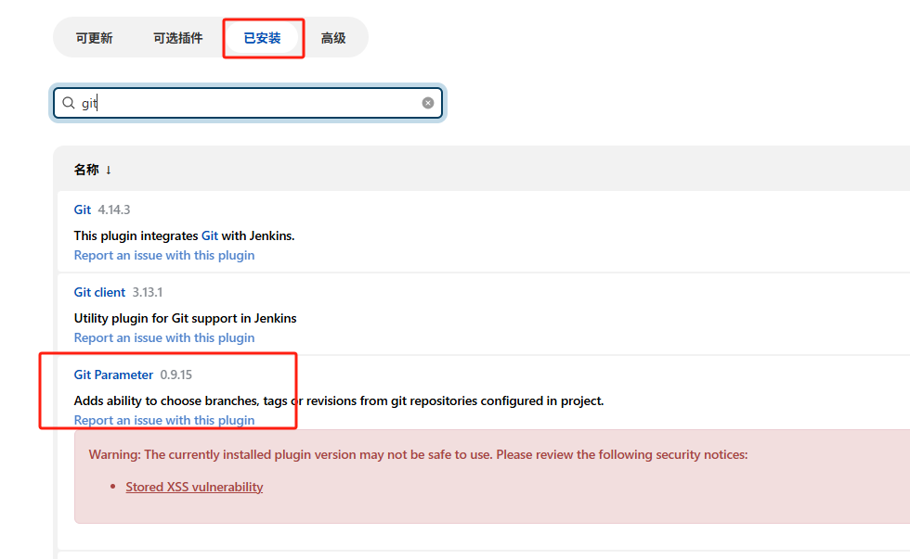The image size is (910, 559).
Task: Focus the plugin search input box
Action: coord(248,103)
